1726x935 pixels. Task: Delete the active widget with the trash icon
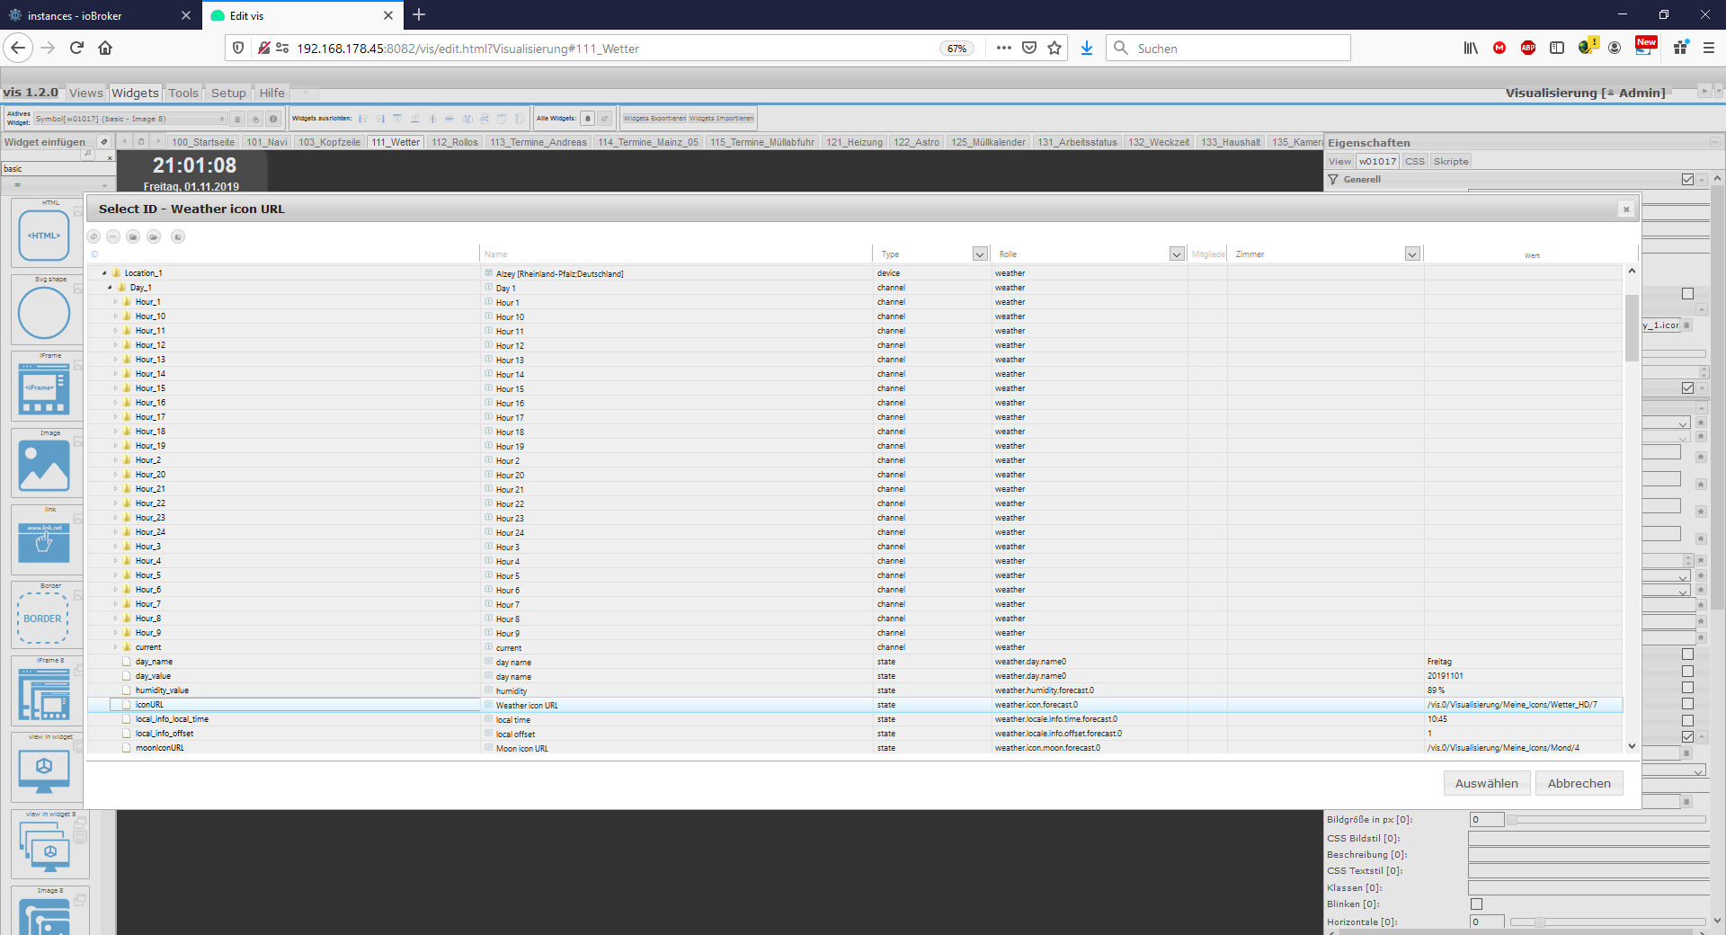[237, 119]
